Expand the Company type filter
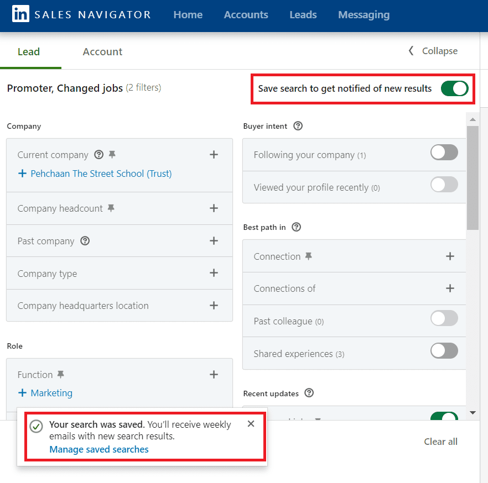The width and height of the screenshot is (488, 483). tap(214, 273)
